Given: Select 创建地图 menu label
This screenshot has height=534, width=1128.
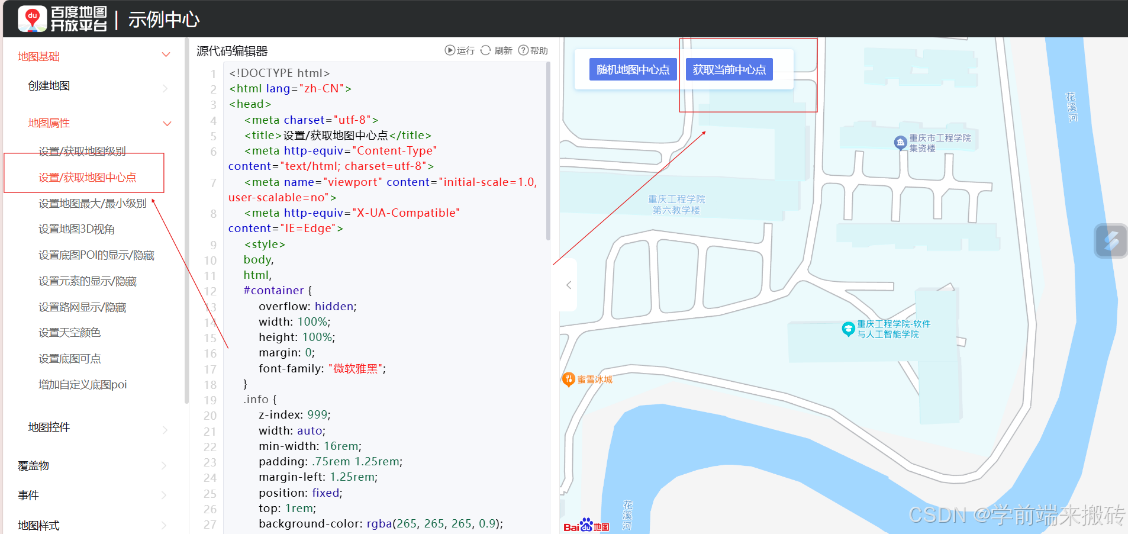Looking at the screenshot, I should 49,86.
